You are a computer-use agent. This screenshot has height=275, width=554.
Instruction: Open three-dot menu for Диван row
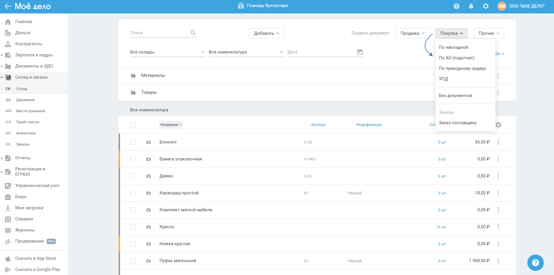pos(498,176)
